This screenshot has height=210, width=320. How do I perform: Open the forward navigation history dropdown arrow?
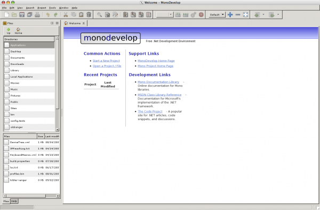(278, 15)
